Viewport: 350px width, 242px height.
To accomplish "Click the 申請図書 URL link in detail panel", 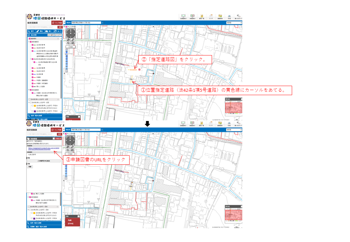I will point(44,148).
